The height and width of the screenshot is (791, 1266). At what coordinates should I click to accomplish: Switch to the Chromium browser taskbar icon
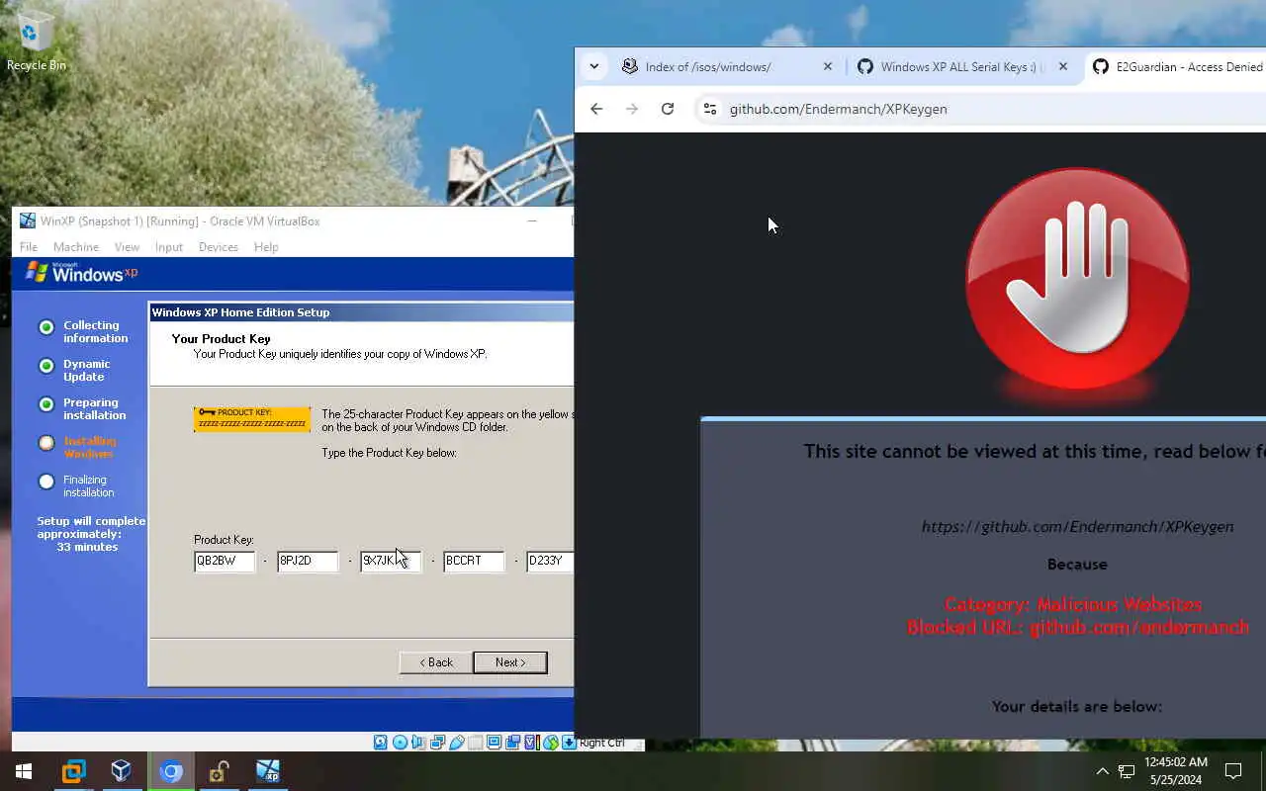pyautogui.click(x=171, y=771)
